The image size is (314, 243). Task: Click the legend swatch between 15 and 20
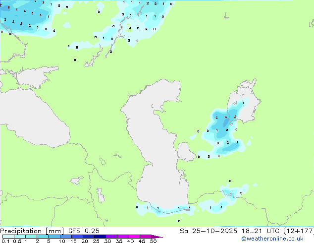[x=77, y=237]
